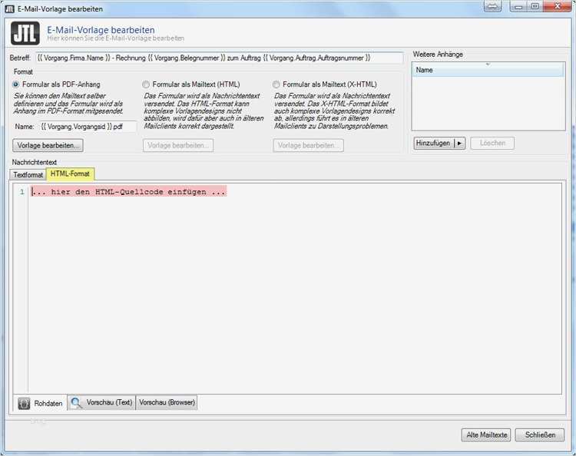Click the JTL logo in header
Image resolution: width=576 pixels, height=456 pixels.
tap(25, 34)
